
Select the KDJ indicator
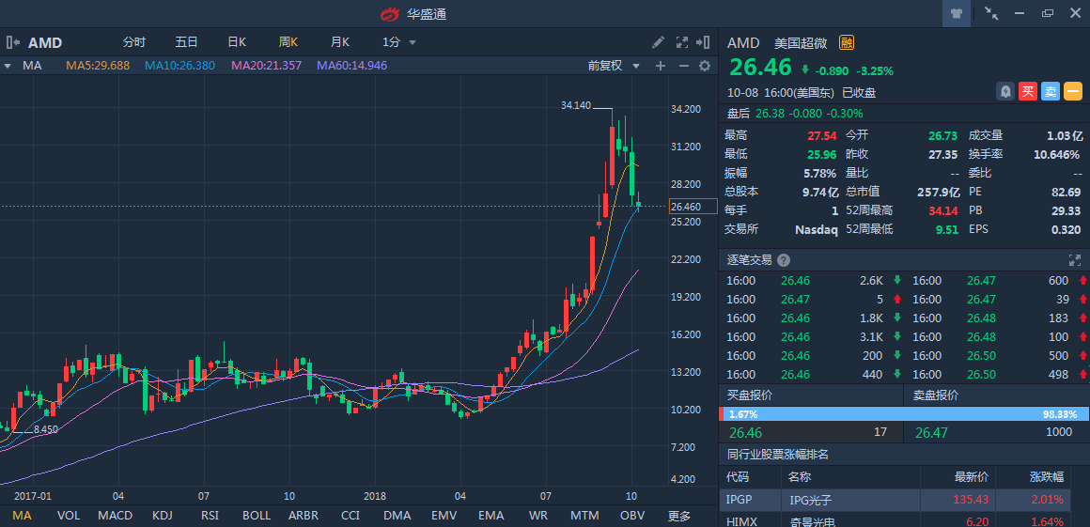(162, 516)
